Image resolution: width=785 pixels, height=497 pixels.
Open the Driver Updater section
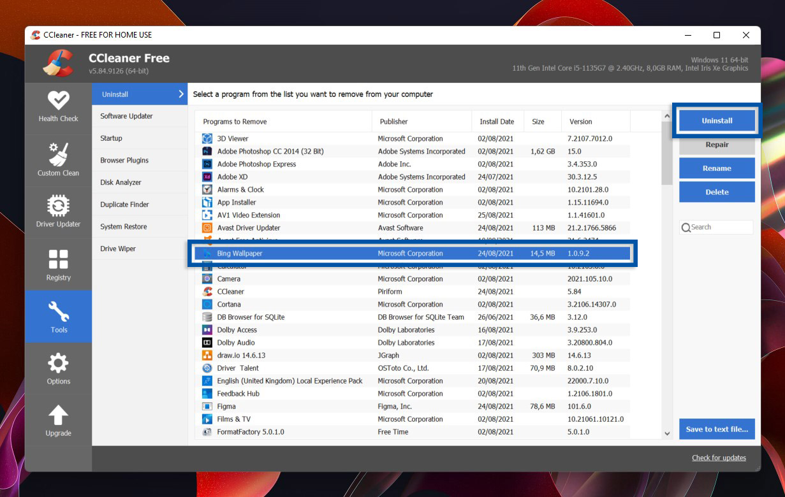point(58,205)
